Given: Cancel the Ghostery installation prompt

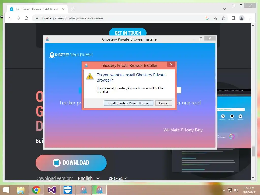Looking at the screenshot, I should pyautogui.click(x=164, y=103).
